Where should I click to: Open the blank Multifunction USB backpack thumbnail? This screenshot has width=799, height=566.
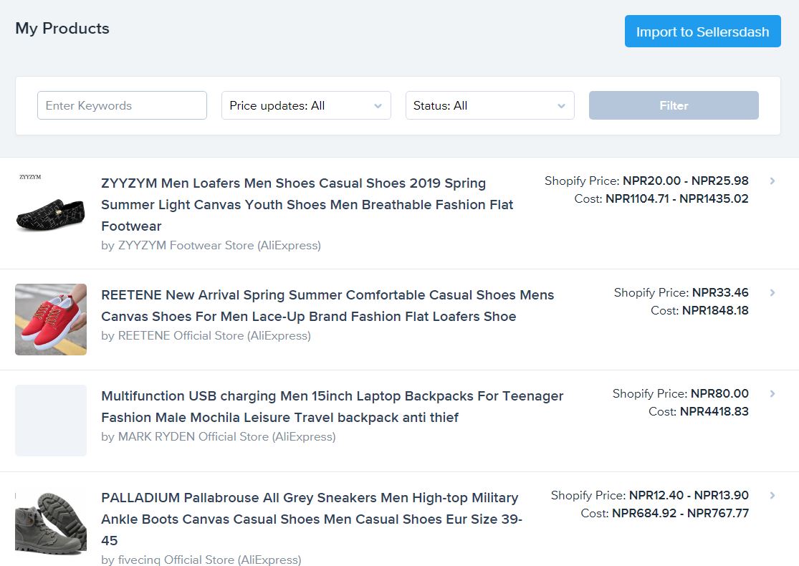pos(50,421)
